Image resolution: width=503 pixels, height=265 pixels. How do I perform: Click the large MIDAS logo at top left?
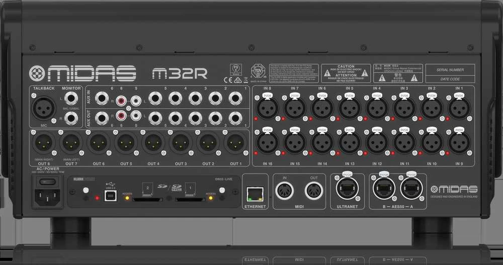tap(82, 73)
